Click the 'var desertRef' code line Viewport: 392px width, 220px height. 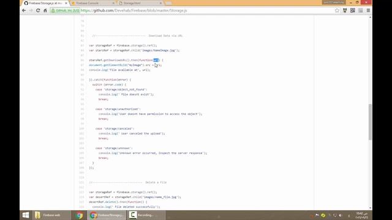coord(135,197)
